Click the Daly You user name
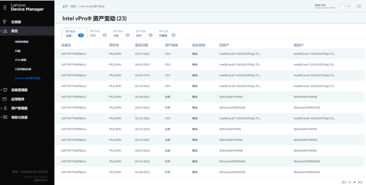 (320, 5)
